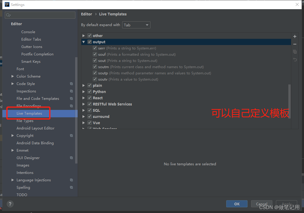This screenshot has width=304, height=213.
Task: Toggle the soutv template checkbox
Action: 95,79
